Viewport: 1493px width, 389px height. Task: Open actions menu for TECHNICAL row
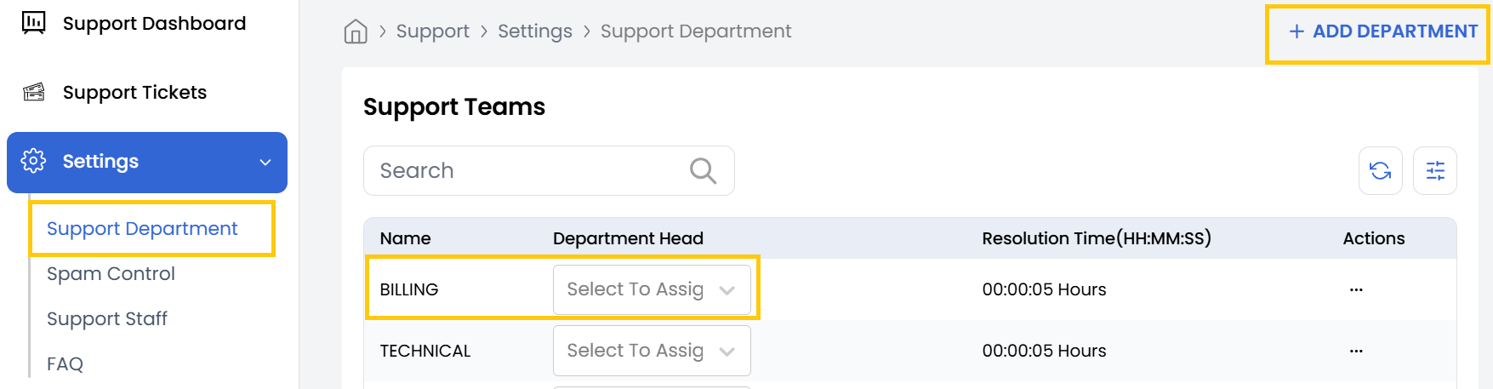(x=1356, y=351)
